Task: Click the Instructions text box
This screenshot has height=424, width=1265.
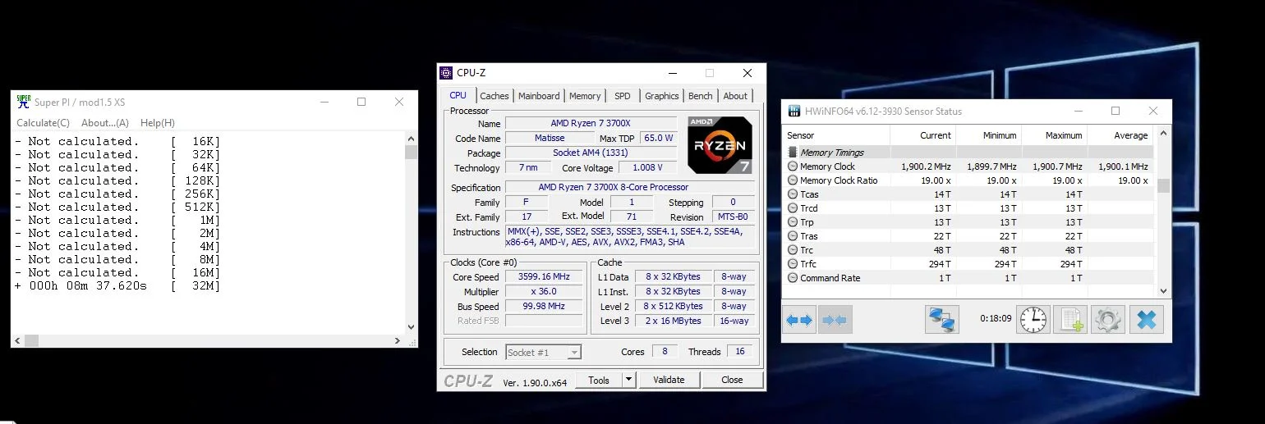Action: [632, 237]
